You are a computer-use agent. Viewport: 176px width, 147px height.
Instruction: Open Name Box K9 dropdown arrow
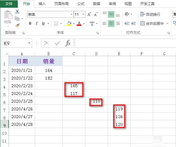(x=29, y=43)
